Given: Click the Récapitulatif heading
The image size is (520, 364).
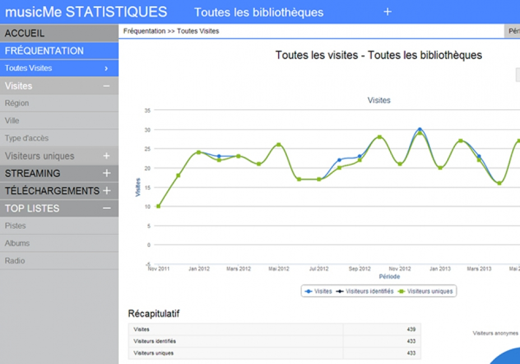Looking at the screenshot, I should click(154, 314).
